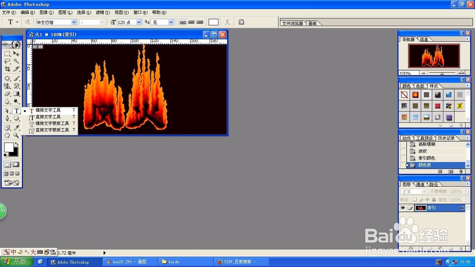
Task: Open the font size dropdown 120 点
Action: (139, 22)
